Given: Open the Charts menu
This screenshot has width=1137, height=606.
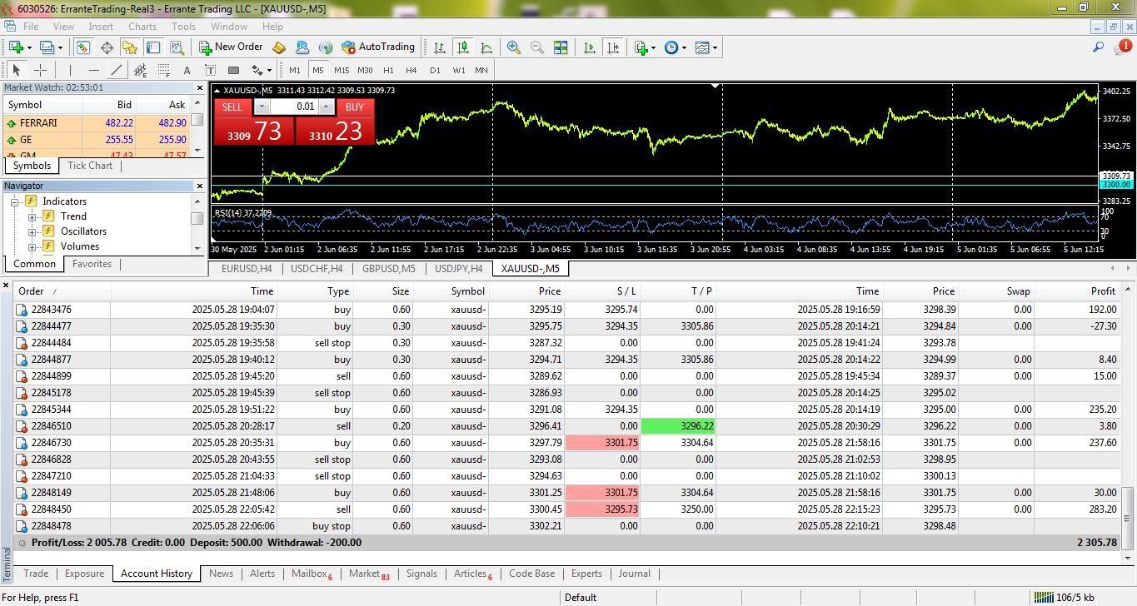Looking at the screenshot, I should (x=142, y=26).
